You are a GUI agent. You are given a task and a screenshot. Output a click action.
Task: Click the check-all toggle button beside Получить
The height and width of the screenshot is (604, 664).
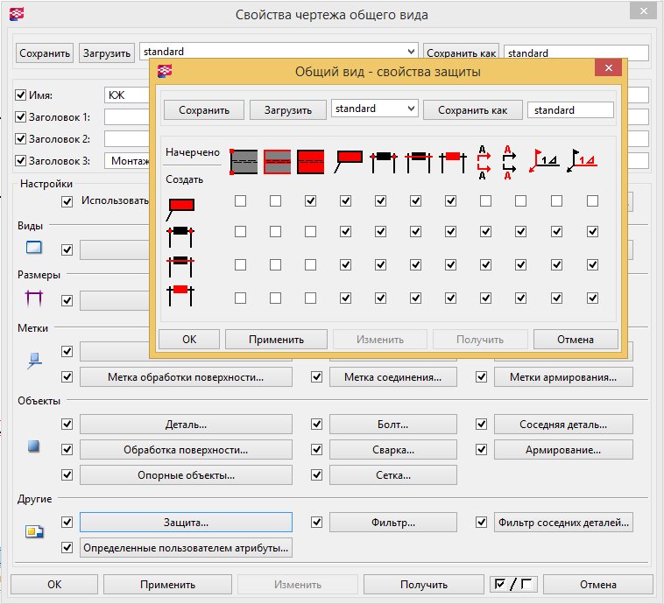coord(512,584)
